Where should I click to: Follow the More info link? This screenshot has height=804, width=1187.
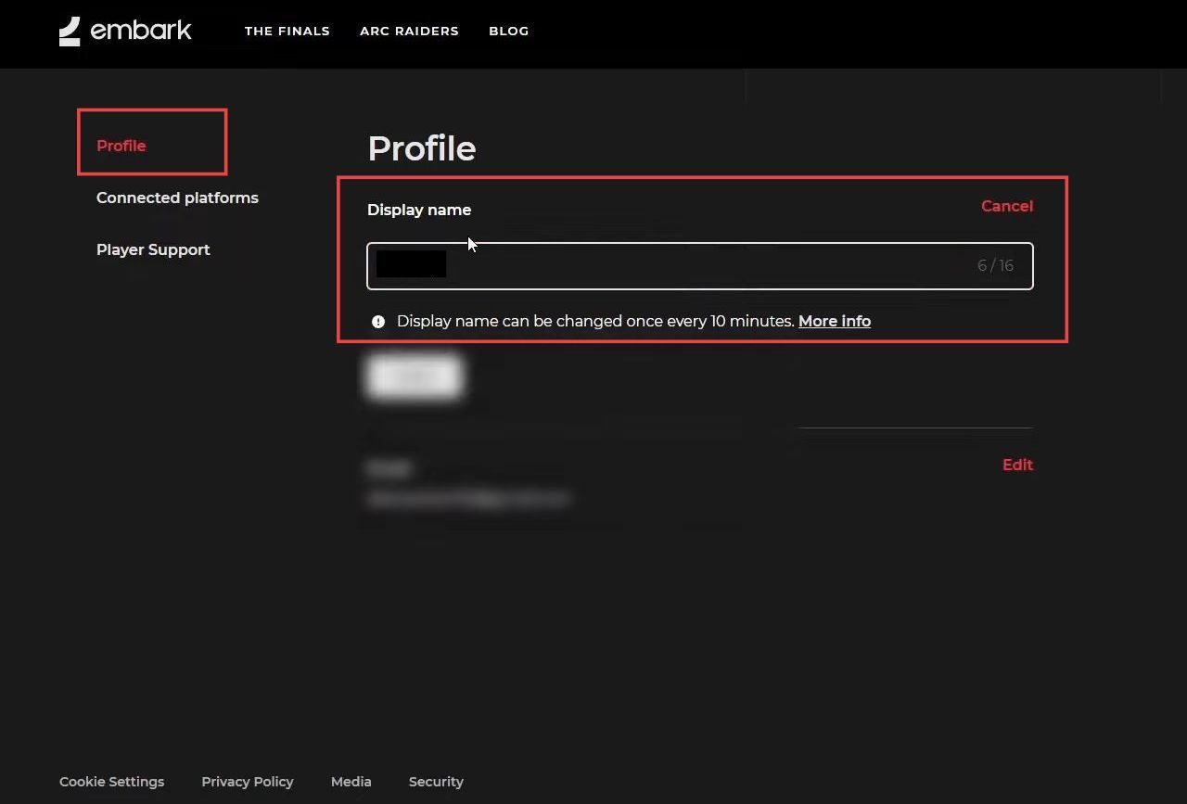pyautogui.click(x=834, y=321)
